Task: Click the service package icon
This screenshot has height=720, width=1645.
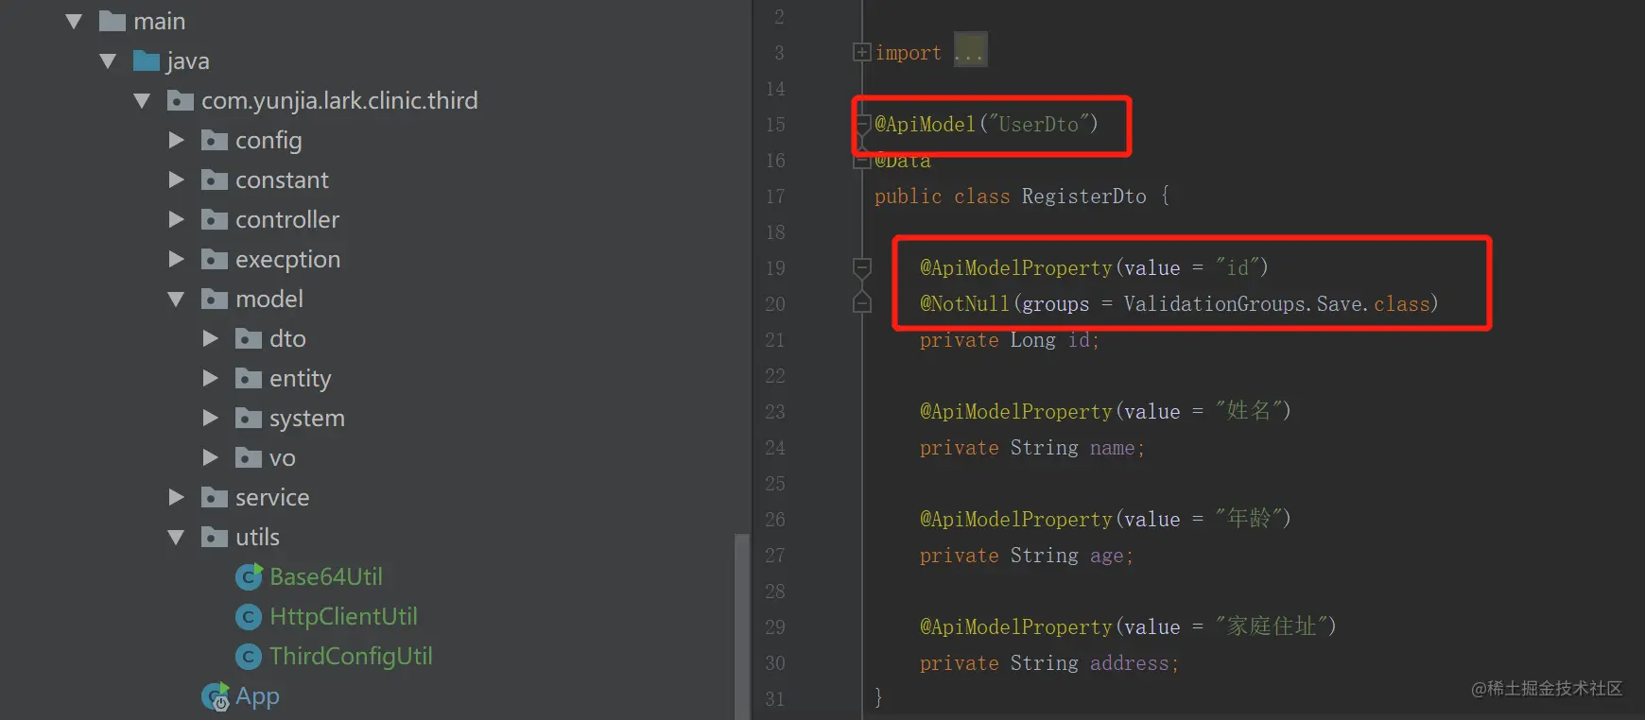Action: (x=215, y=497)
